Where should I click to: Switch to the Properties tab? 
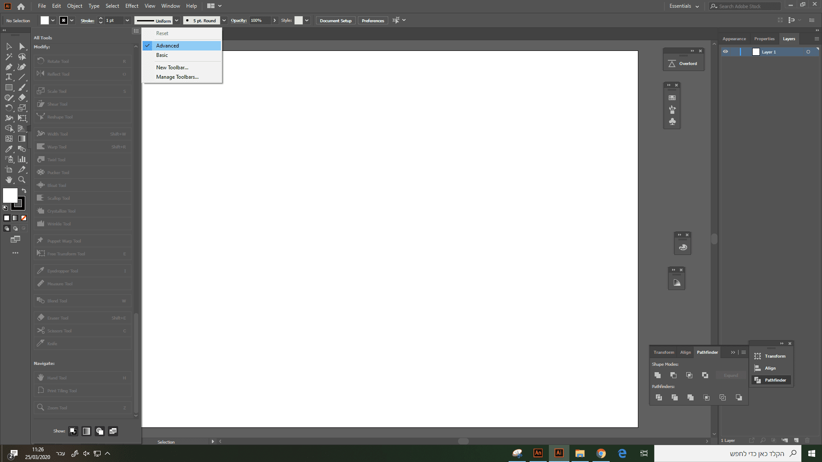(764, 39)
